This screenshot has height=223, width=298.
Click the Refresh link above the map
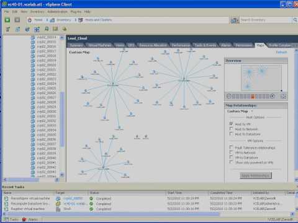281,52
